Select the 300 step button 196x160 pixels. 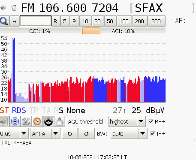(156, 21)
